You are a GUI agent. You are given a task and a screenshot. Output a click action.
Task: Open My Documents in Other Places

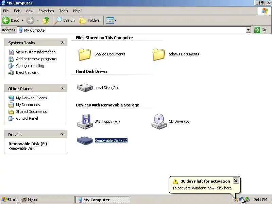click(x=28, y=105)
